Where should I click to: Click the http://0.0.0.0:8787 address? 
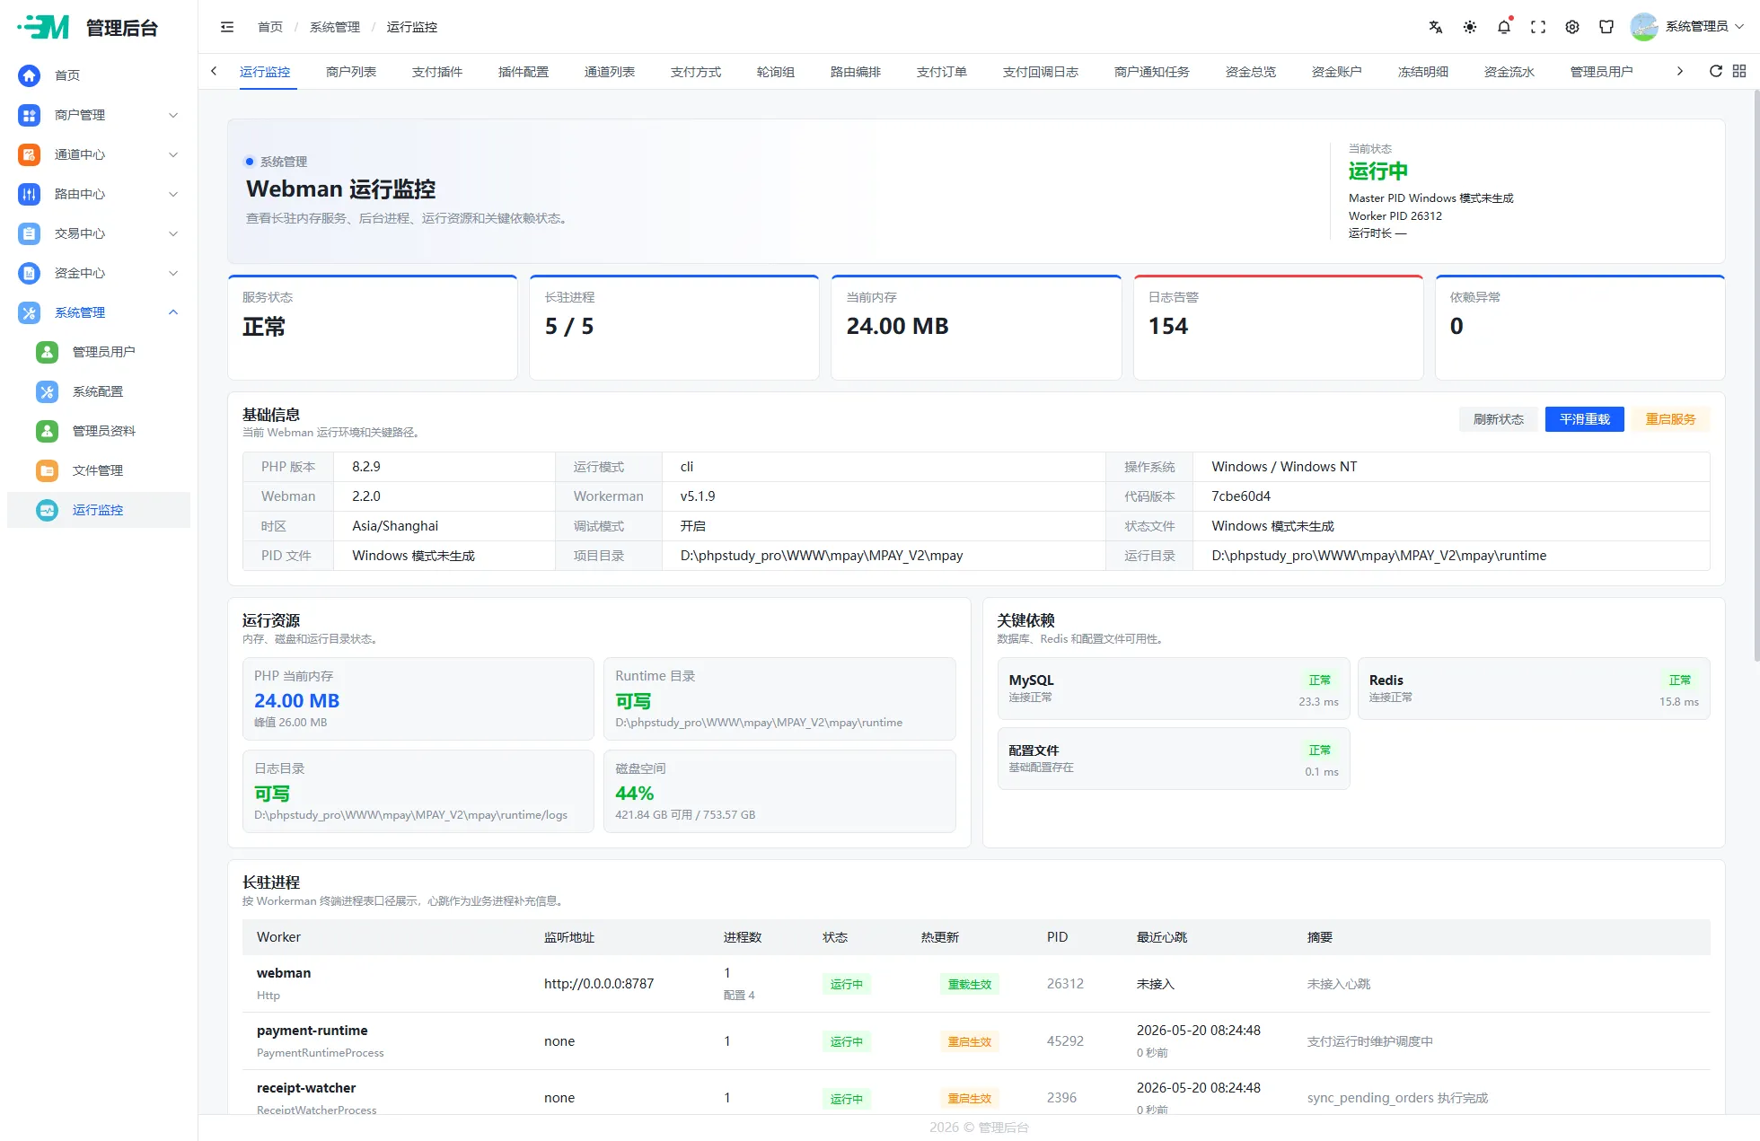[599, 984]
